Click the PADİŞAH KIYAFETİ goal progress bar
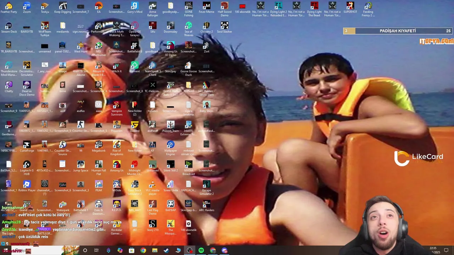454x255 pixels. click(x=398, y=31)
